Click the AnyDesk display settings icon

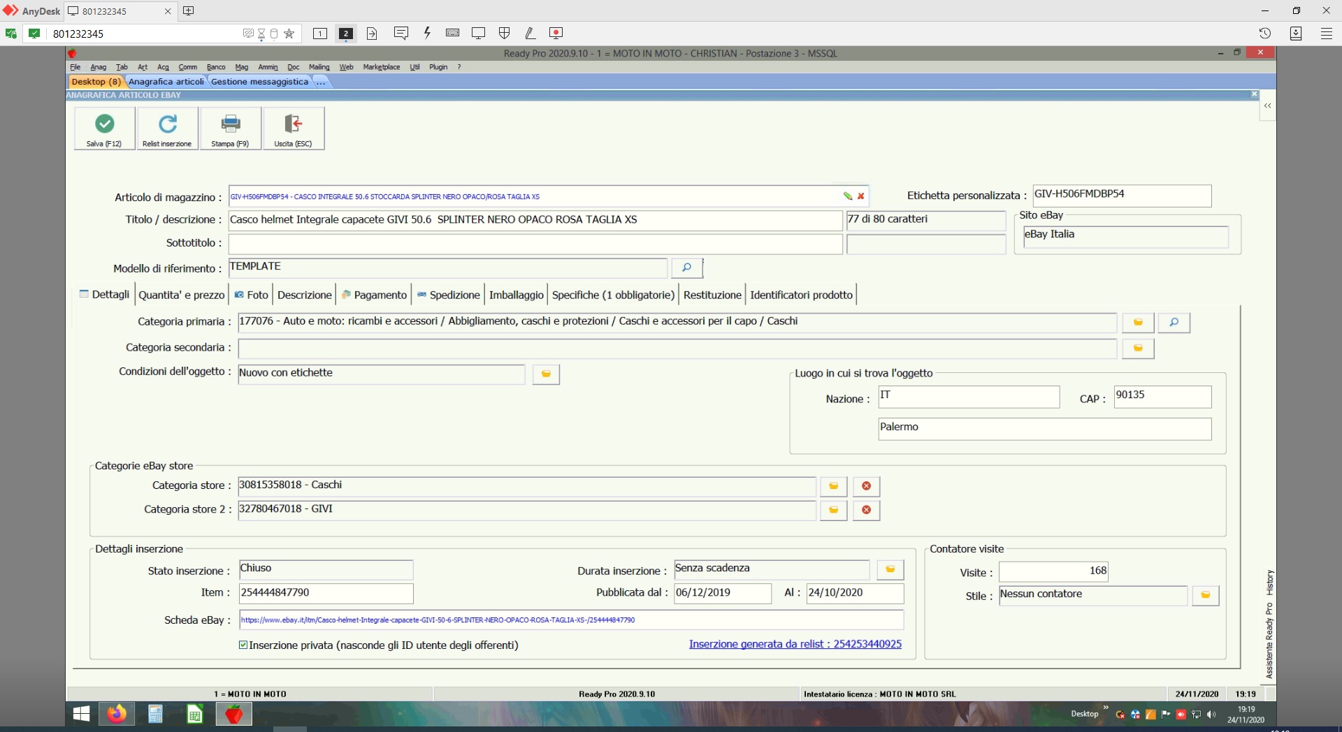coord(478,33)
